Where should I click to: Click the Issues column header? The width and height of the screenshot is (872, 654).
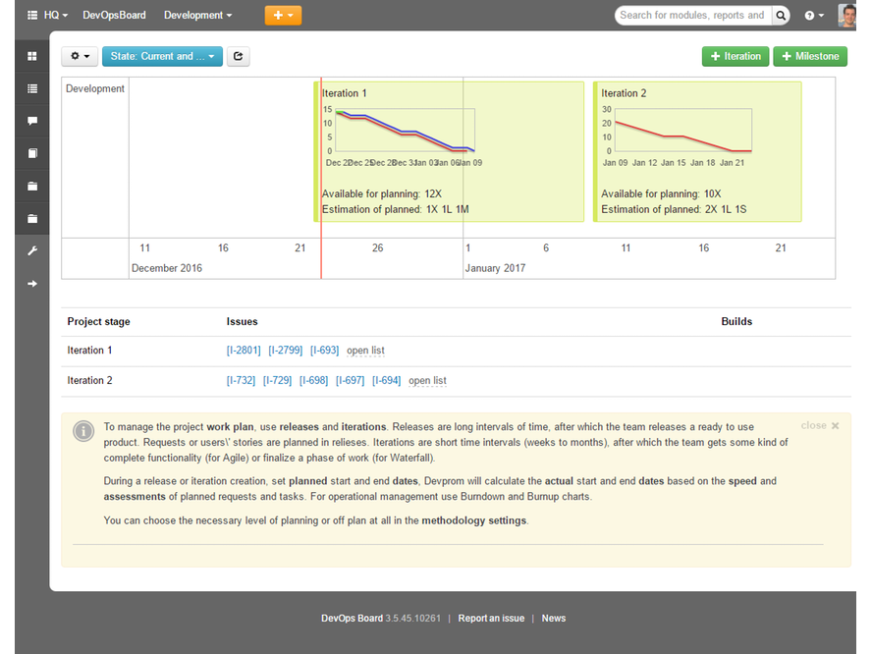point(242,321)
